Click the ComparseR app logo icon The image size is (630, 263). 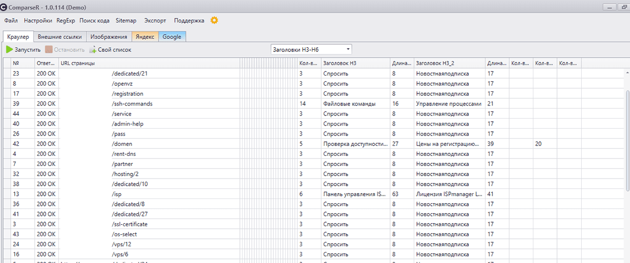pos(4,7)
